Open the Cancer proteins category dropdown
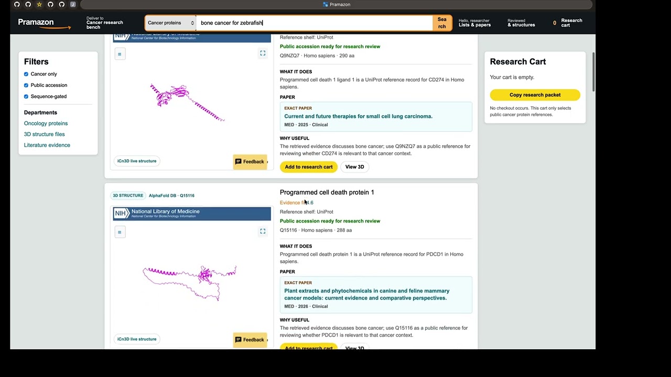This screenshot has width=671, height=377. coord(171,23)
